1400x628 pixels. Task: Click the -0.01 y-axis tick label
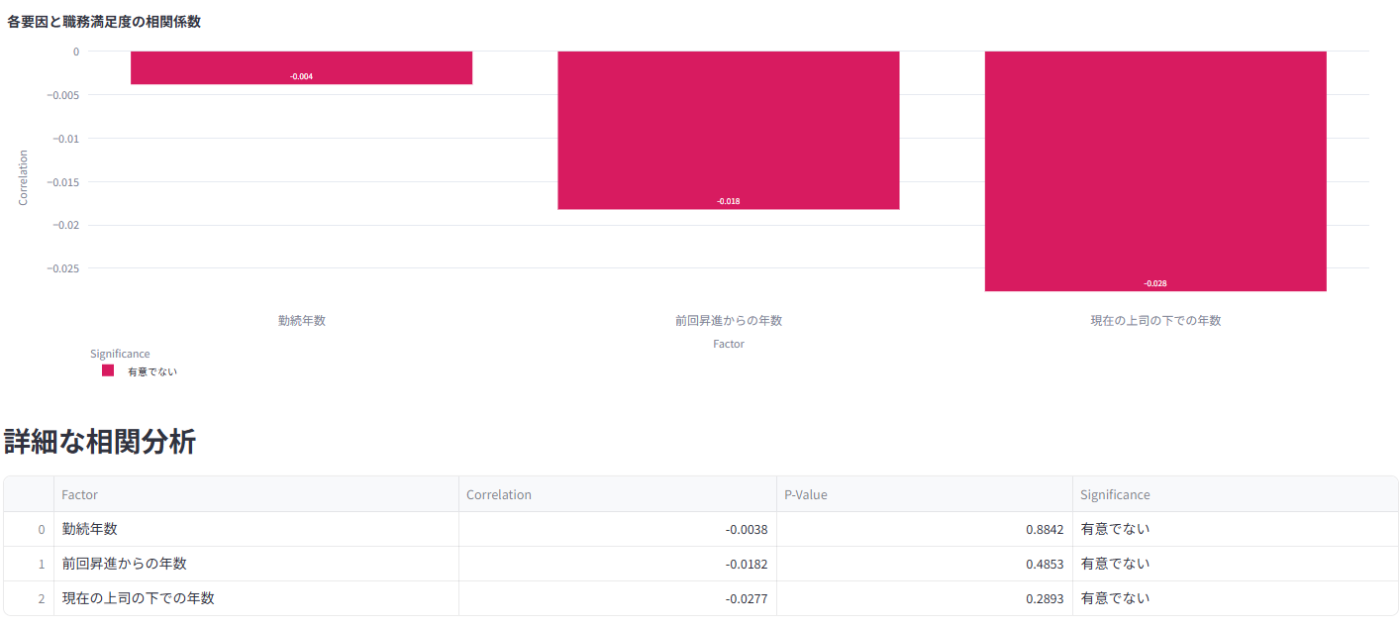click(x=65, y=139)
